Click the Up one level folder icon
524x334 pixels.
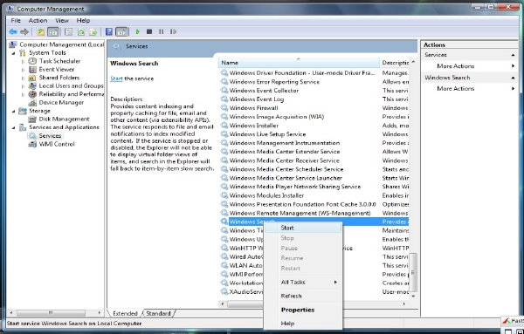[x=40, y=32]
